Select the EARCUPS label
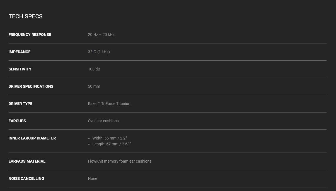Viewport: 336px width, 191px height. coord(17,121)
